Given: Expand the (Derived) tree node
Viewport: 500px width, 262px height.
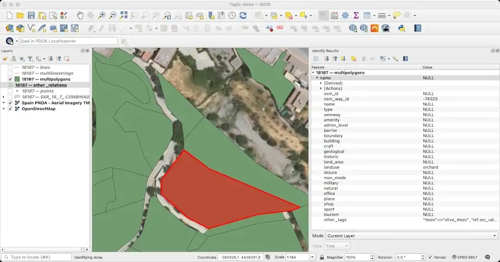Looking at the screenshot, I should (321, 83).
